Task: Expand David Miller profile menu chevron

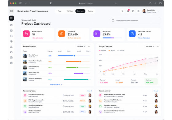Action: pyautogui.click(x=159, y=11)
